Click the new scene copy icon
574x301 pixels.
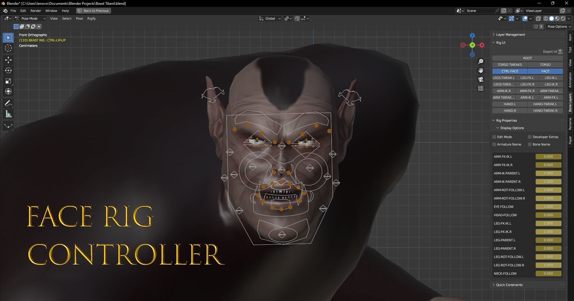coord(504,11)
